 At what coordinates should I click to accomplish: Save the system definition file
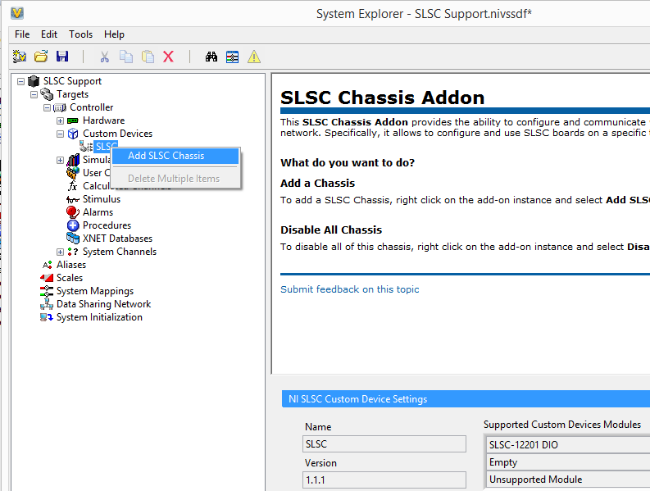pos(62,57)
